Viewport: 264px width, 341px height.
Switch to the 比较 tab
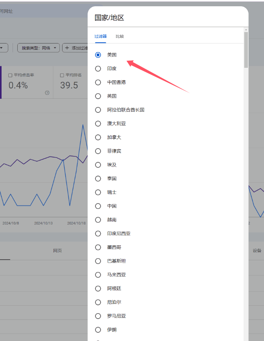pyautogui.click(x=120, y=36)
